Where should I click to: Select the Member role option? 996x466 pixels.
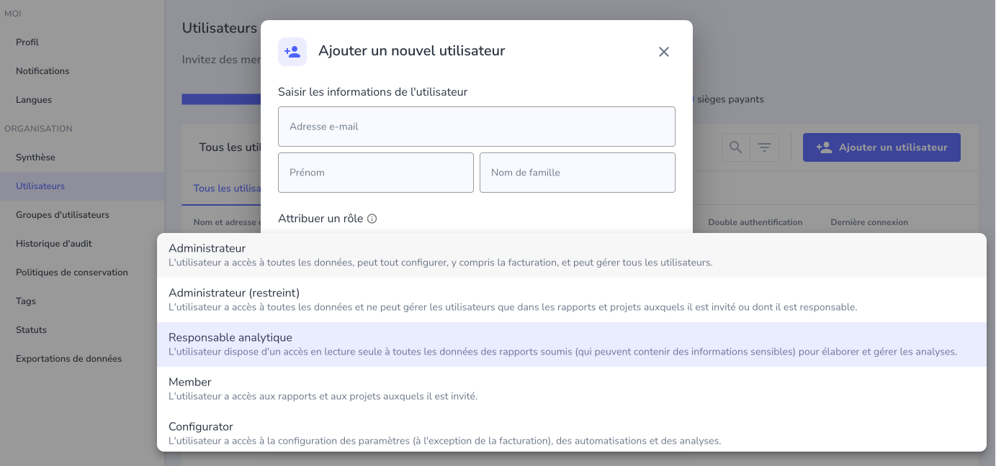click(572, 389)
